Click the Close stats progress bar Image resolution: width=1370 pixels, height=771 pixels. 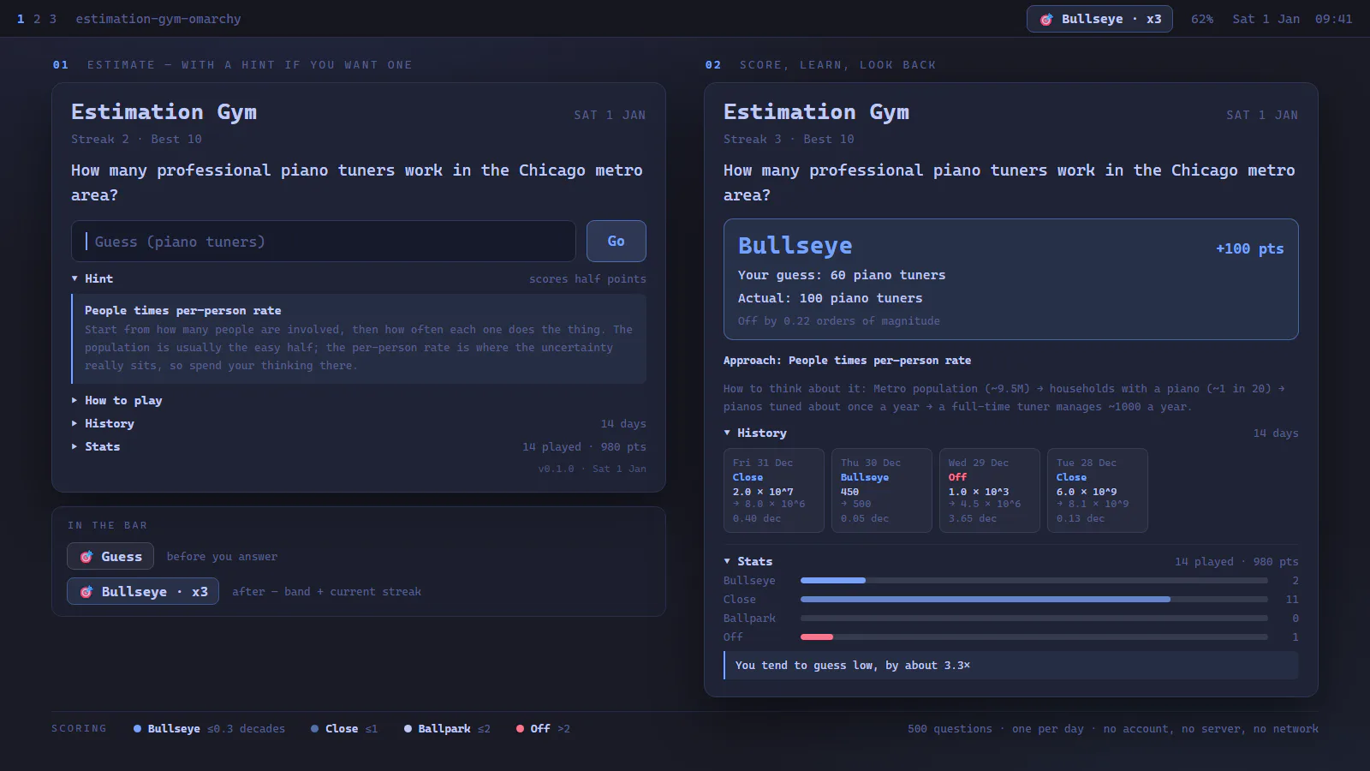[1034, 600]
